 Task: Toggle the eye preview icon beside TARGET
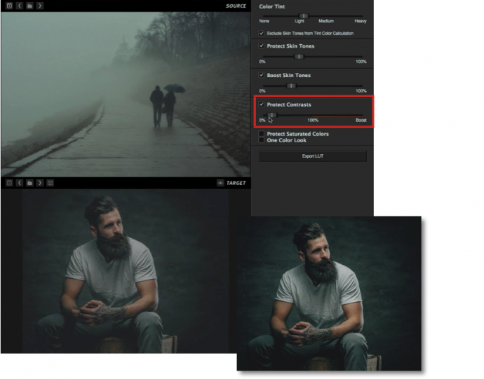[220, 183]
